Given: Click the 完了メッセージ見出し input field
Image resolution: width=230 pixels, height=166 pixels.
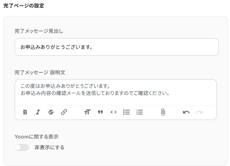Looking at the screenshot, I should [116, 47].
